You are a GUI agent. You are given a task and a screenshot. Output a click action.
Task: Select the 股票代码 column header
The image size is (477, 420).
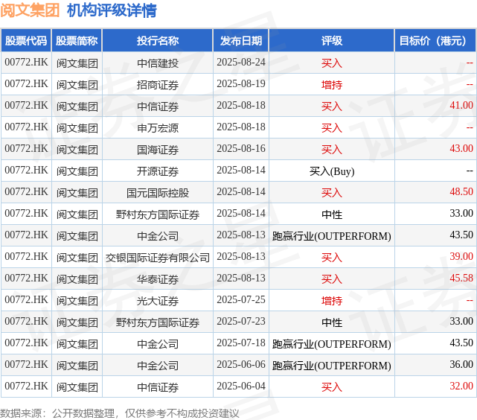(x=26, y=40)
